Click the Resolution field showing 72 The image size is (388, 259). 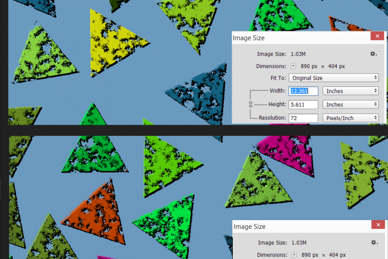(x=303, y=118)
